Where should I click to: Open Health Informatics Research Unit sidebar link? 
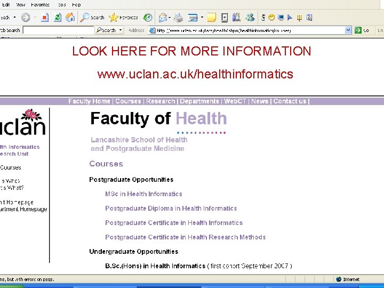point(20,150)
